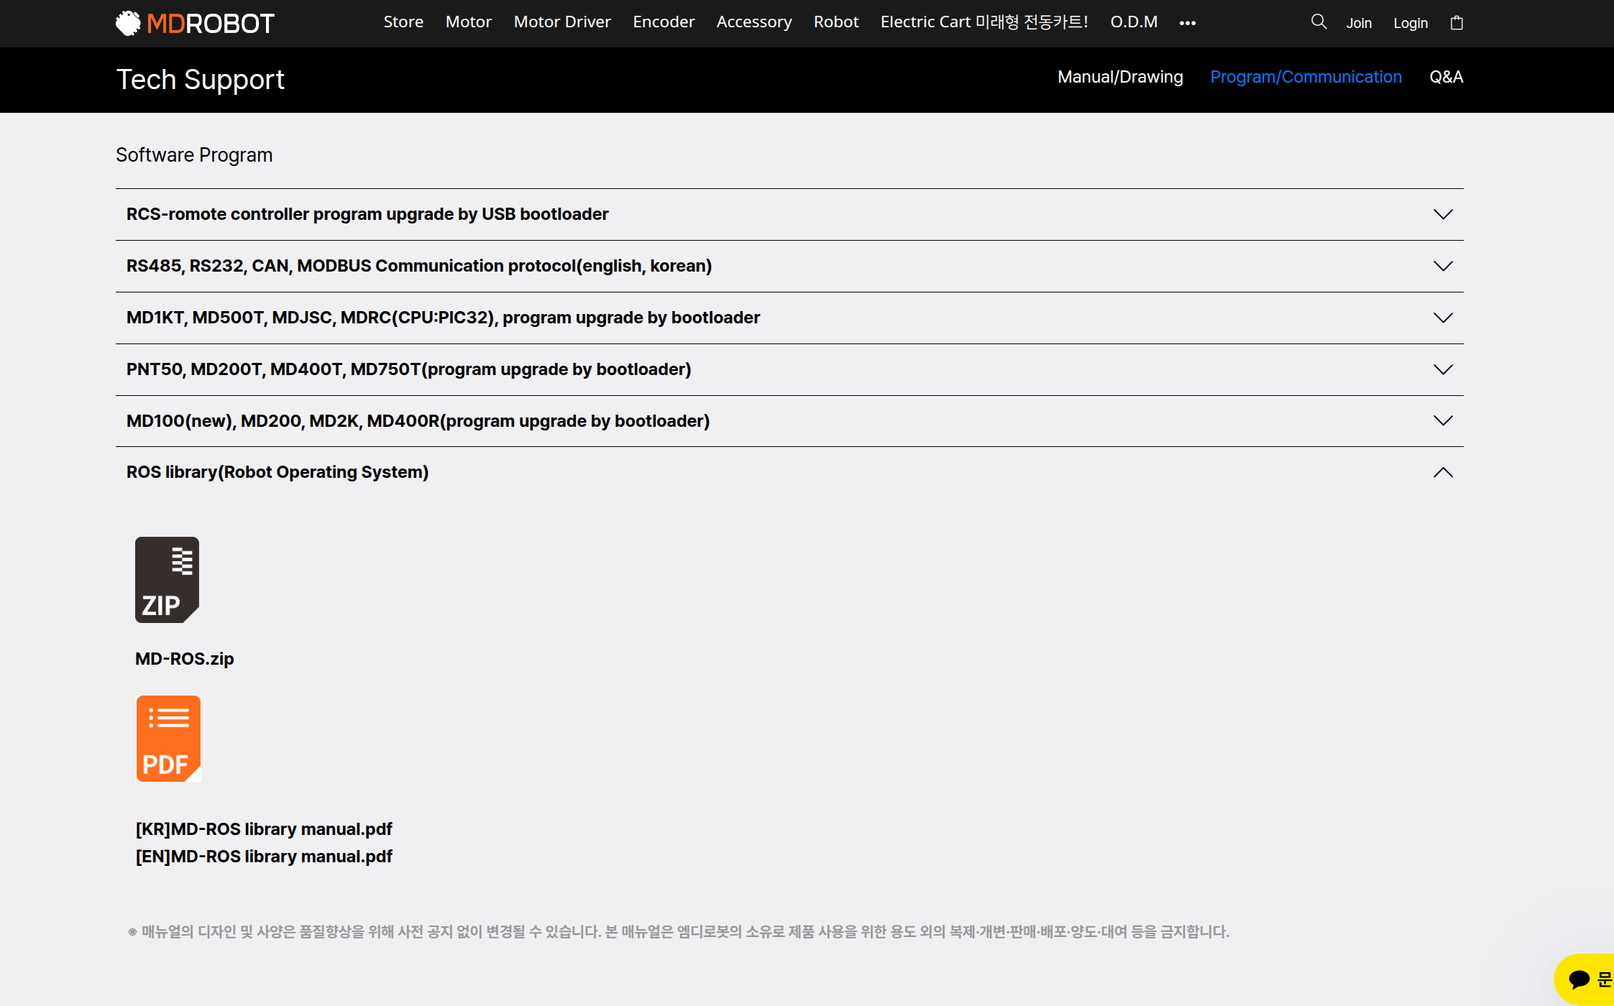
Task: Click RCS-romote controller program upgrade title
Action: click(x=367, y=214)
